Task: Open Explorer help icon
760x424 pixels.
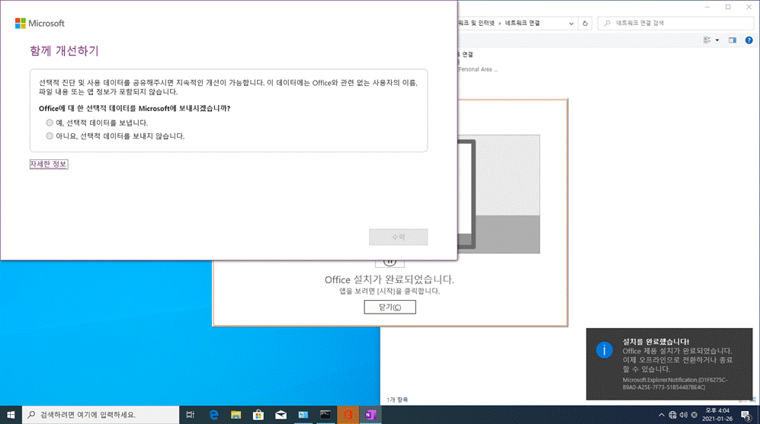Action: pos(749,40)
